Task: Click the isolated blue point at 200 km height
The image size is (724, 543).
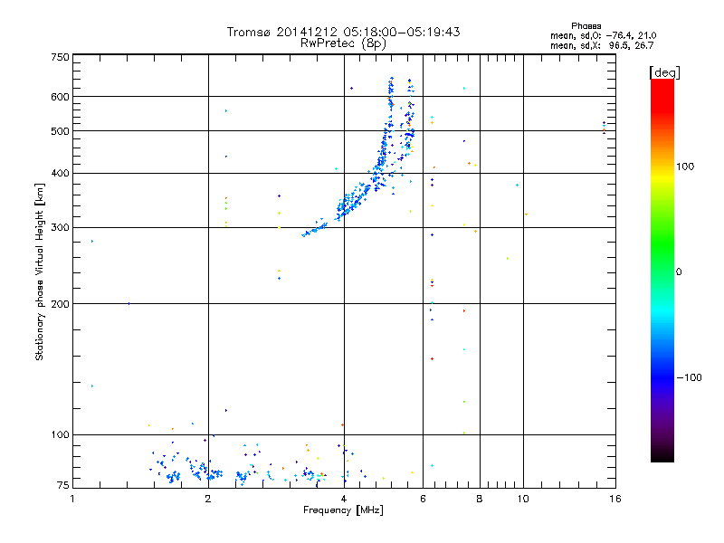Action: [x=129, y=304]
